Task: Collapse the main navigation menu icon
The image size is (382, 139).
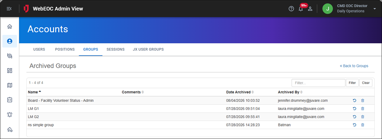Action: tap(9, 9)
